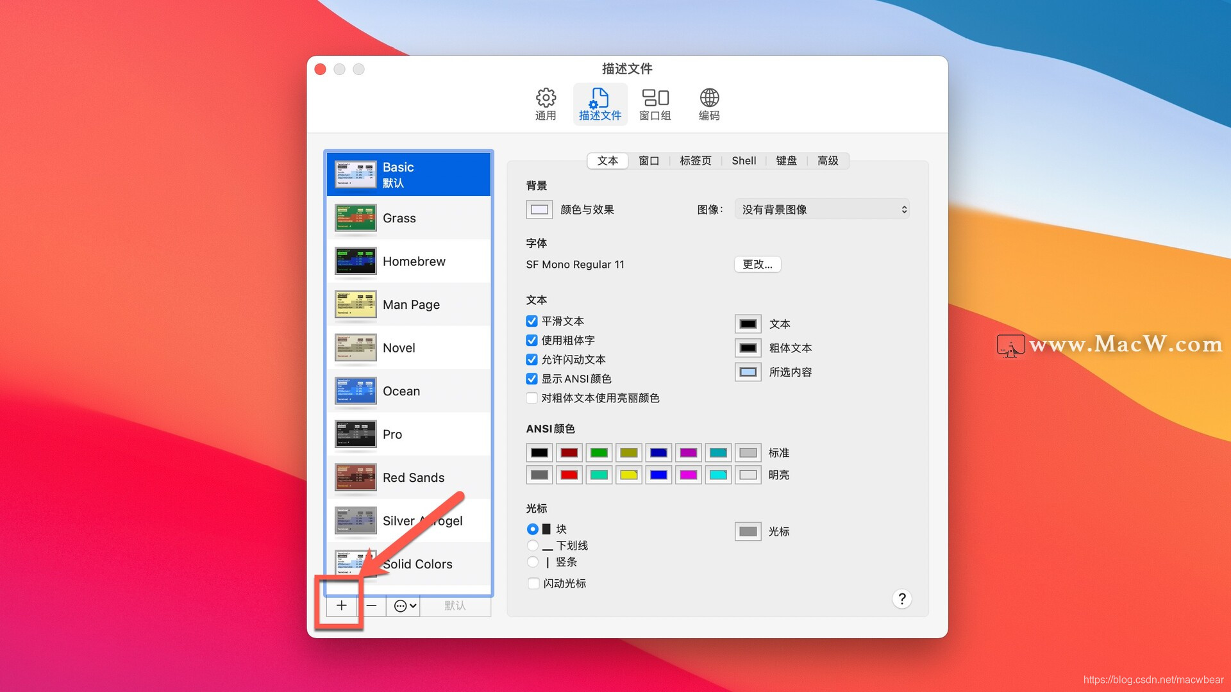Click the standard olive yellow ANSI swatch
This screenshot has height=692, width=1231.
pos(629,452)
